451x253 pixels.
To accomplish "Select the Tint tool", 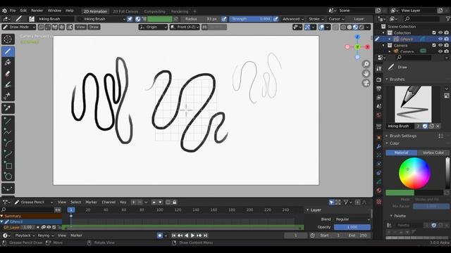I will pos(8,84).
